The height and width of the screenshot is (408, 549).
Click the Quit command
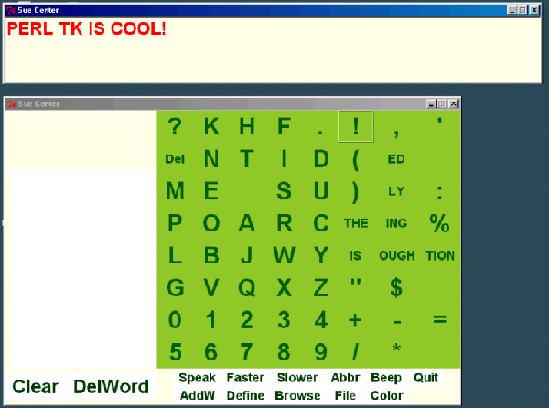[x=425, y=378]
